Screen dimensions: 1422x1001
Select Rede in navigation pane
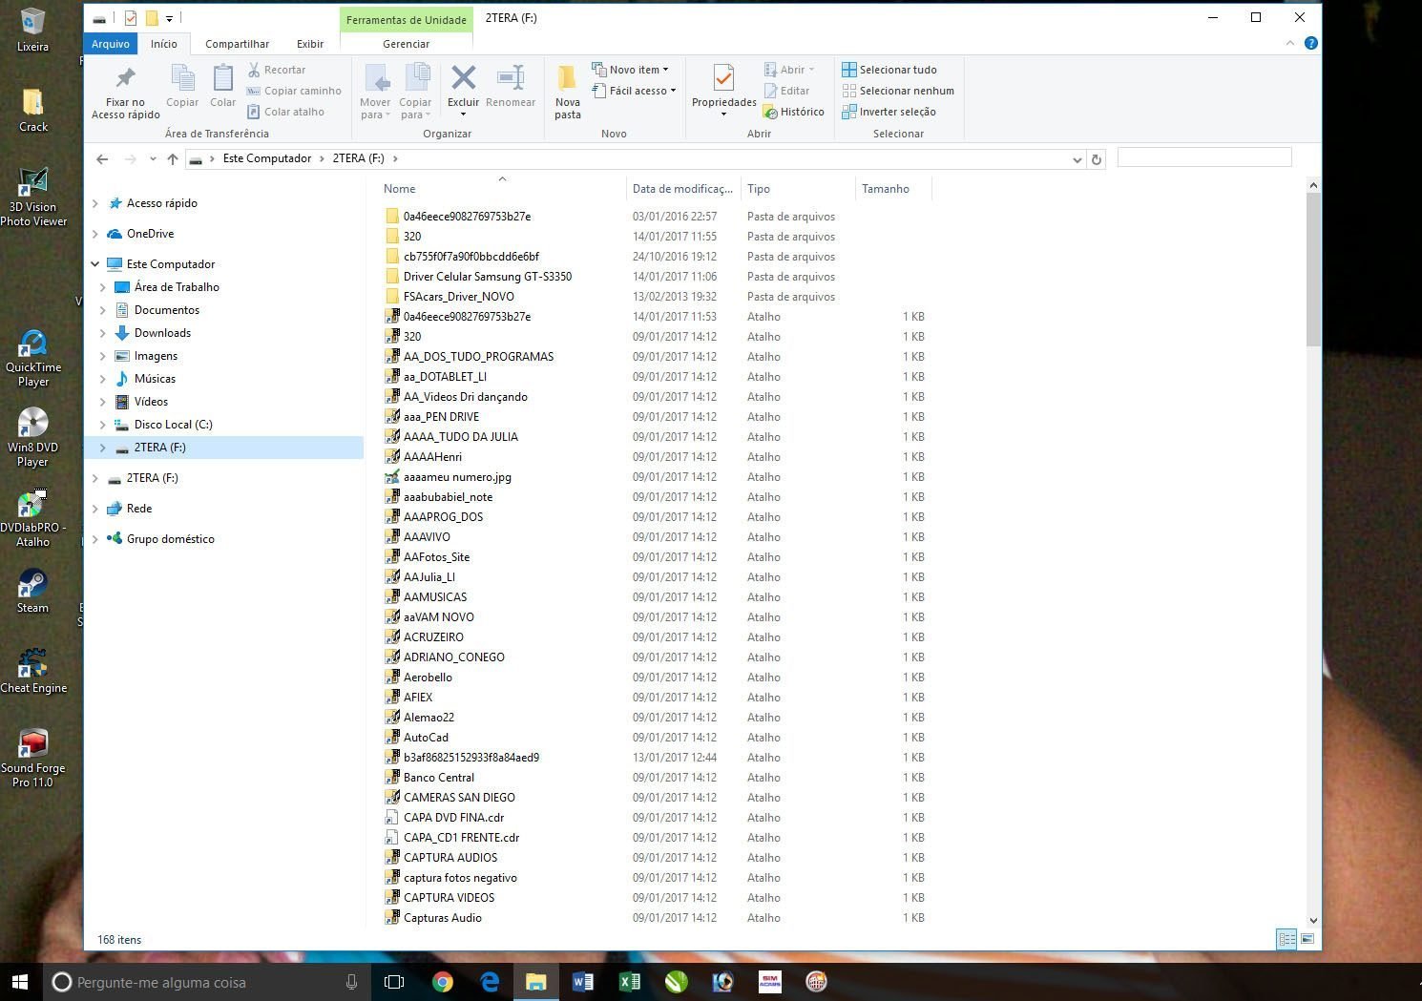click(139, 509)
